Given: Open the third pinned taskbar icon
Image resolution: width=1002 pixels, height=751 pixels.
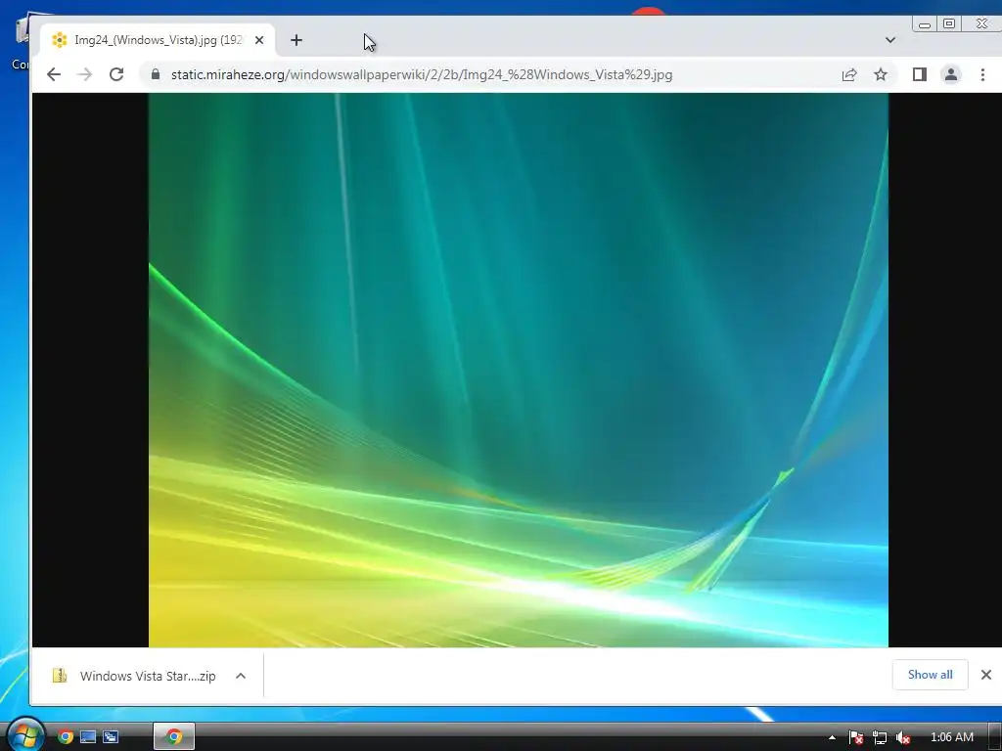Looking at the screenshot, I should point(111,737).
